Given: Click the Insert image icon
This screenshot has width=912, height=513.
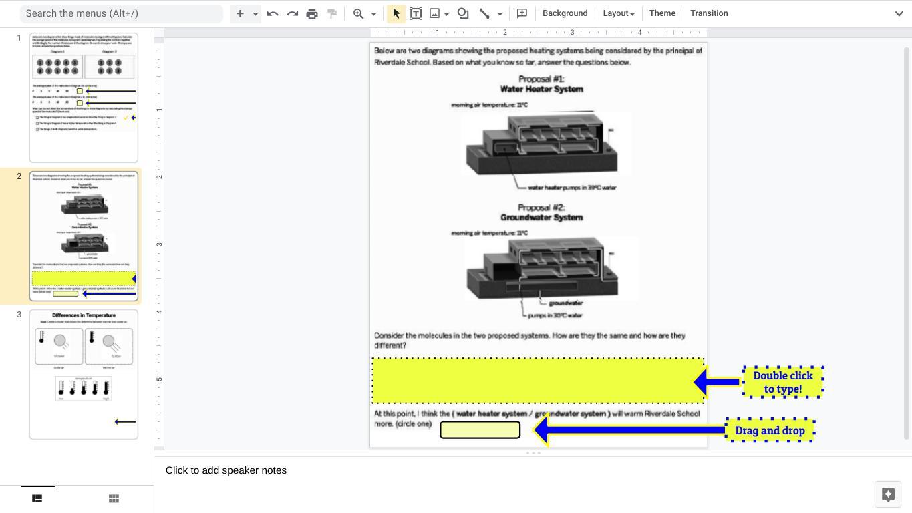Looking at the screenshot, I should [435, 13].
